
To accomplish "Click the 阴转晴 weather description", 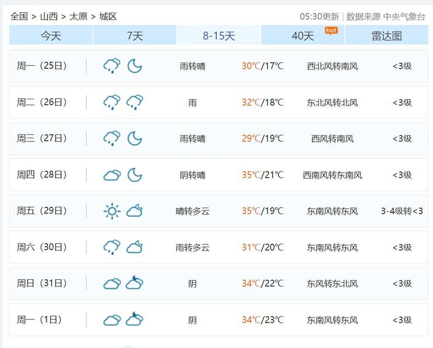I will pyautogui.click(x=192, y=175).
